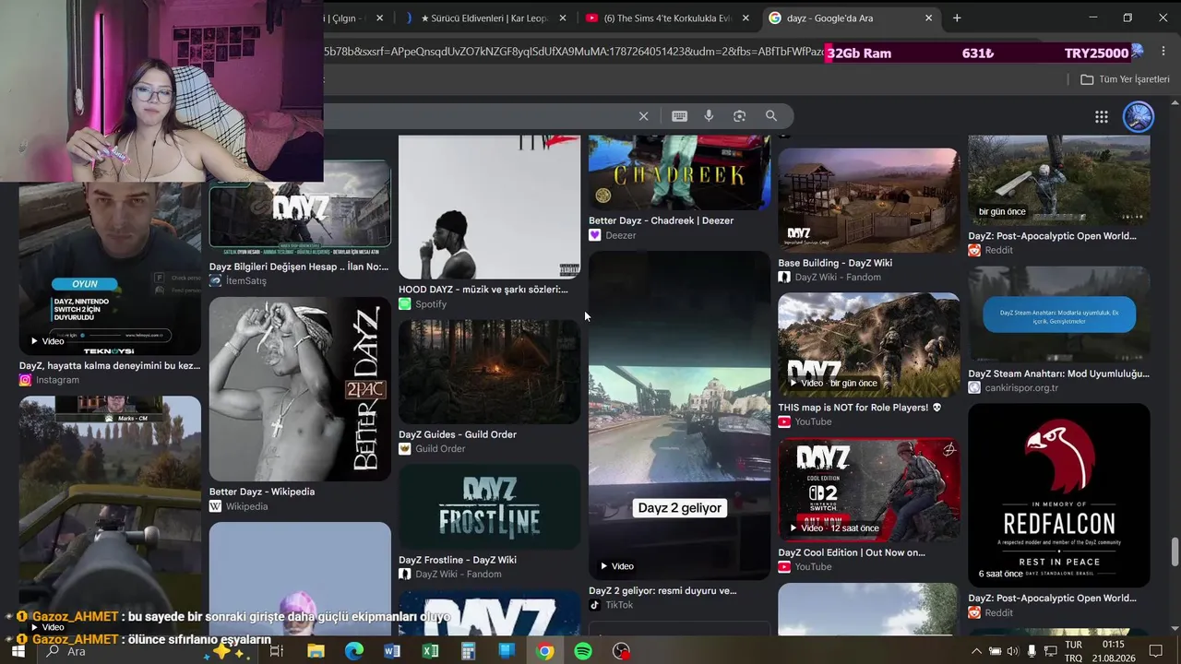Open DayZ Steam Anahtarı: Mod Uyumluluğu link

1058,374
